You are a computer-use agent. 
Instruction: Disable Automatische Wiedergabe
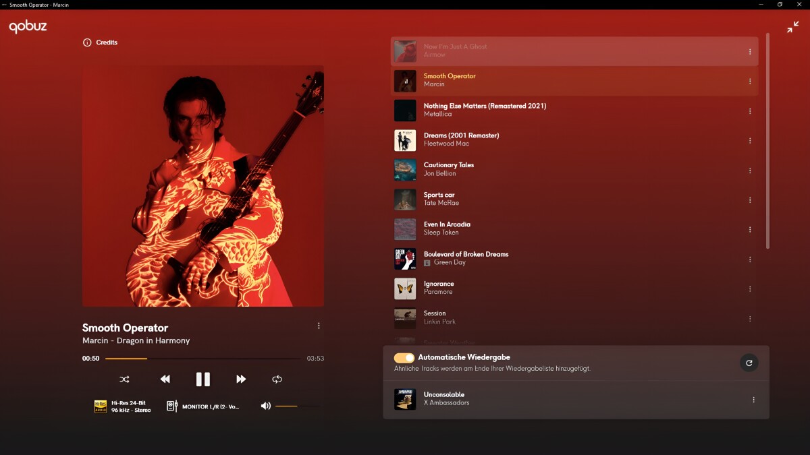404,357
